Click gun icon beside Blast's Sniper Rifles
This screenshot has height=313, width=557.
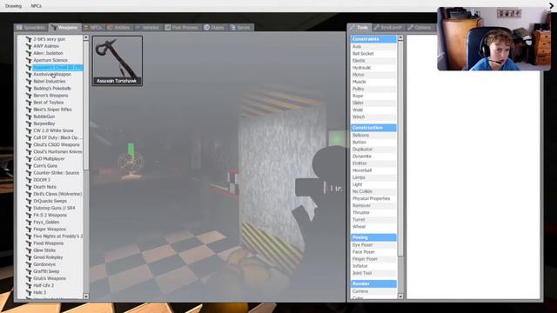point(29,110)
